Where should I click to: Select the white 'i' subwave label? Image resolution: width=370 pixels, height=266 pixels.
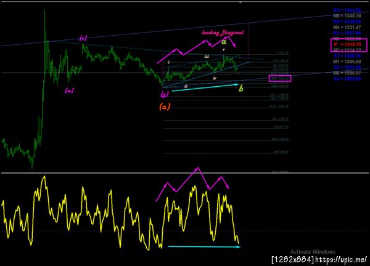(169, 62)
